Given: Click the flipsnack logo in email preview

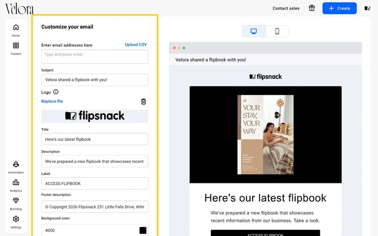Looking at the screenshot, I should [x=265, y=77].
